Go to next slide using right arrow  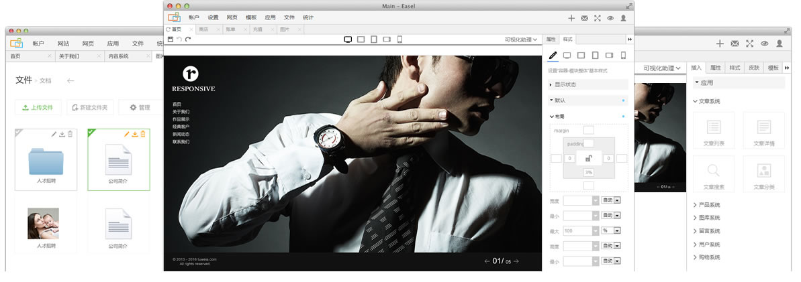[x=516, y=261]
